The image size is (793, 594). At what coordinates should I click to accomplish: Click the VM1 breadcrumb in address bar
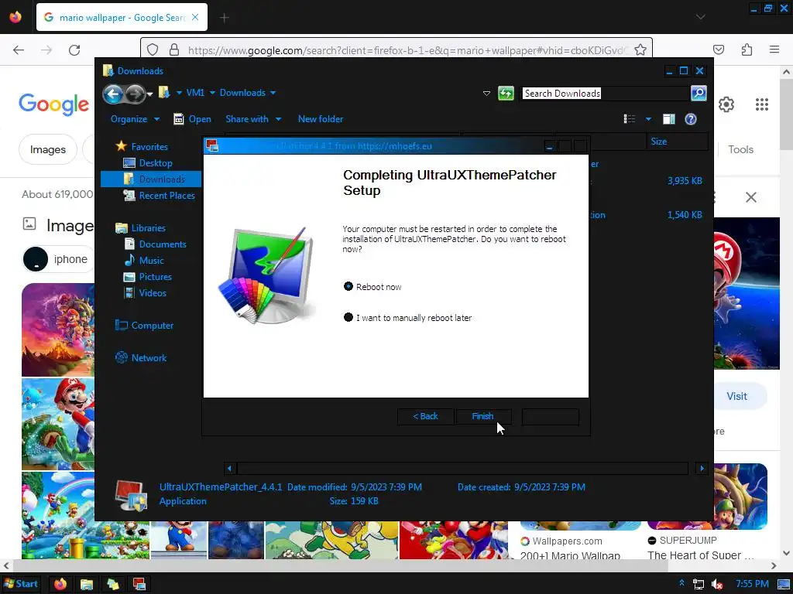(x=195, y=93)
